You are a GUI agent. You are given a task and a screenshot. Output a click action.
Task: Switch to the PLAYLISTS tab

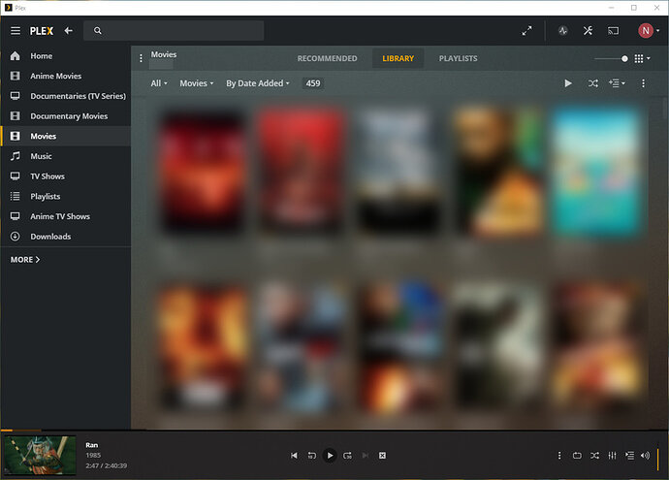(459, 58)
